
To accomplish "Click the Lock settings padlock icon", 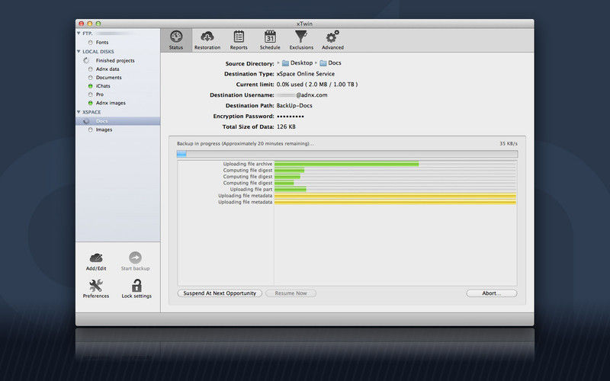I will tap(136, 286).
